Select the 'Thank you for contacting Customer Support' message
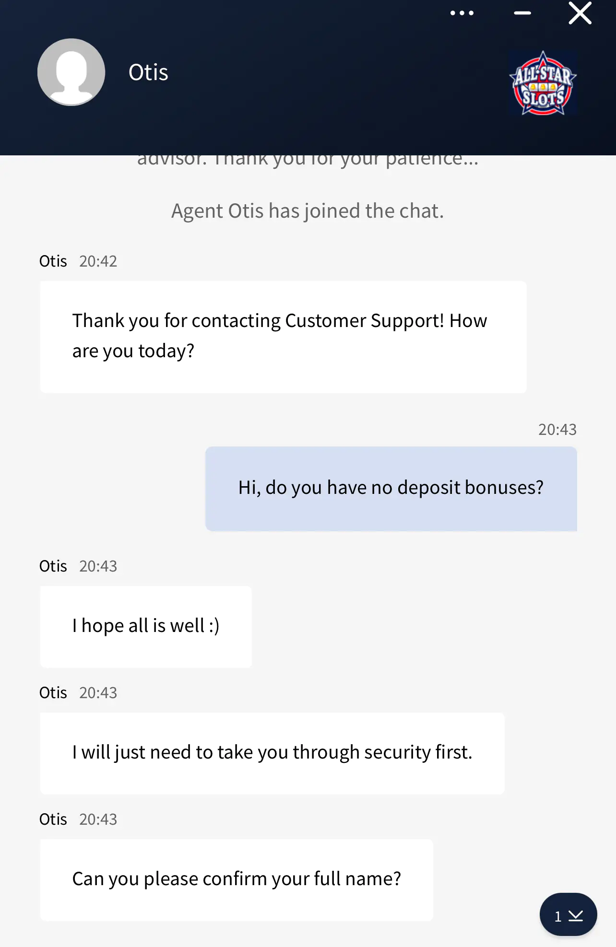 pyautogui.click(x=283, y=337)
